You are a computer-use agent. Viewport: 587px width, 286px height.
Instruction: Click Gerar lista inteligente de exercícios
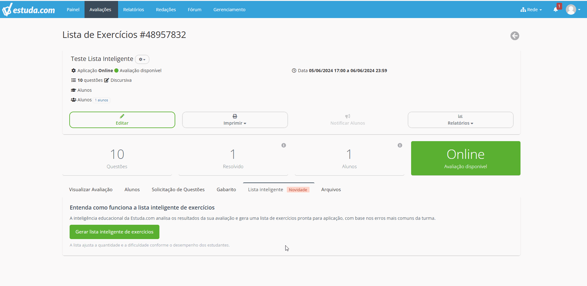click(x=114, y=232)
